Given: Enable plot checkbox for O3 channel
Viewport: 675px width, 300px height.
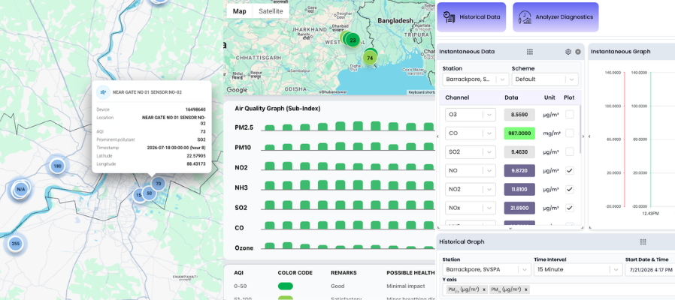Looking at the screenshot, I should tap(570, 114).
